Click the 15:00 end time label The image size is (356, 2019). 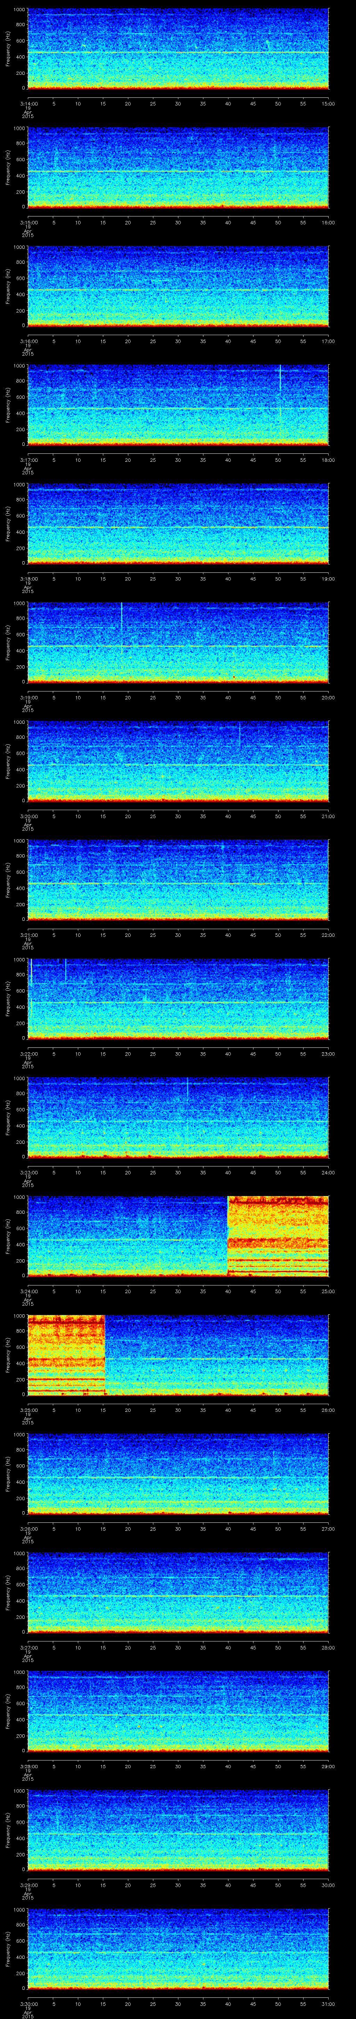[x=329, y=103]
